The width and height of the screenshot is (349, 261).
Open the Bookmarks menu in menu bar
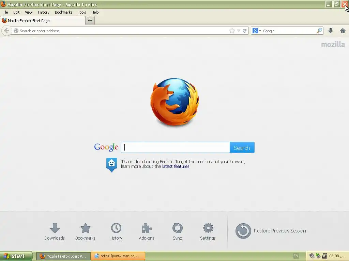(64, 12)
